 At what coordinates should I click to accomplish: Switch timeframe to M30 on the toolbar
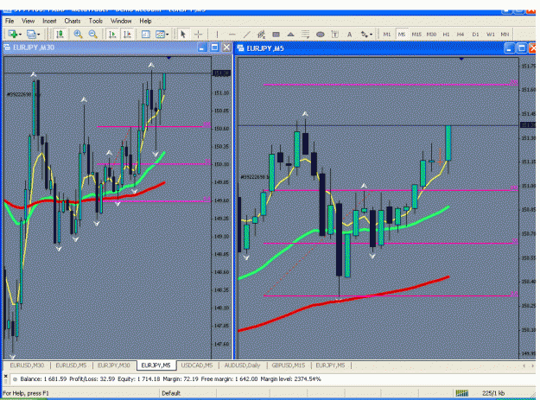(431, 34)
